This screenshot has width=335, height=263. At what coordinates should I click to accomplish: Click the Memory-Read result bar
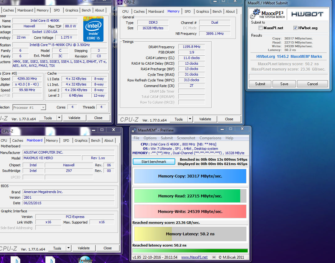(190, 196)
